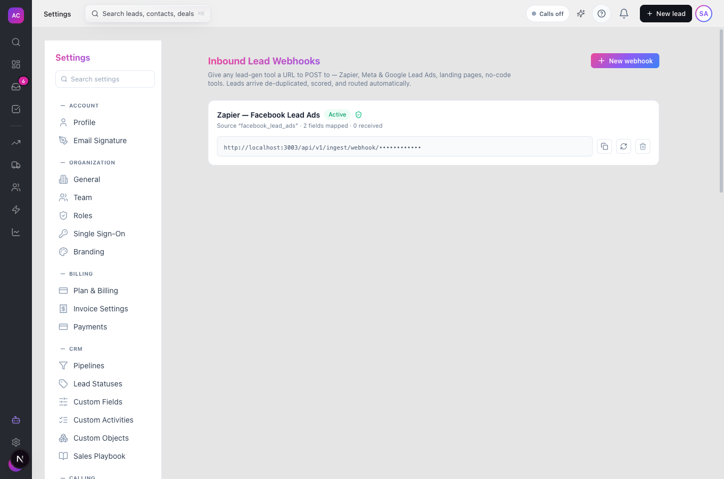Open the notifications bell
The image size is (724, 479).
coord(624,14)
